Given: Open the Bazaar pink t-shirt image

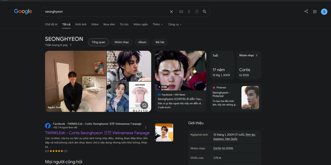Looking at the screenshot, I should 140,97.
